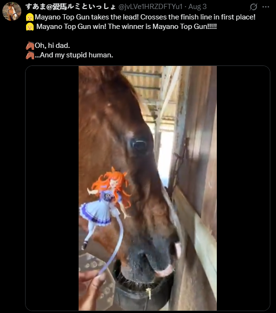Click the black bar left of the video

click(52, 188)
